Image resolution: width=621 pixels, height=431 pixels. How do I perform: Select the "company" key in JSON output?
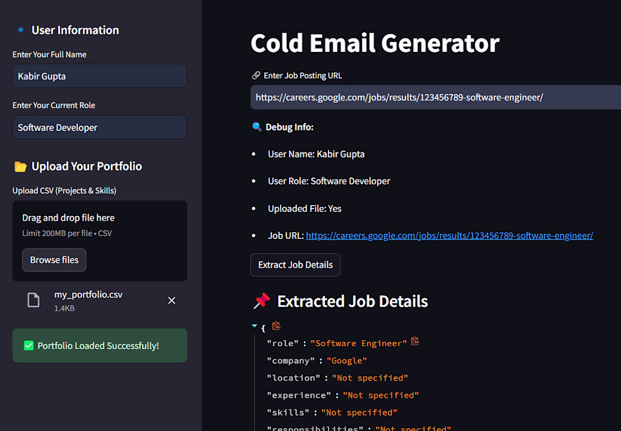coord(291,360)
